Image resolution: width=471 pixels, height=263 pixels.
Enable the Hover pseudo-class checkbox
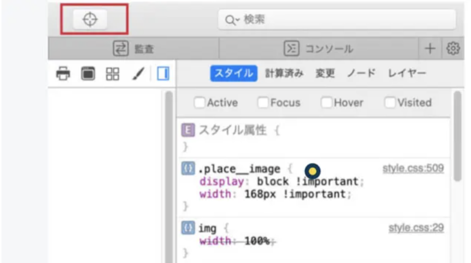[x=326, y=103]
